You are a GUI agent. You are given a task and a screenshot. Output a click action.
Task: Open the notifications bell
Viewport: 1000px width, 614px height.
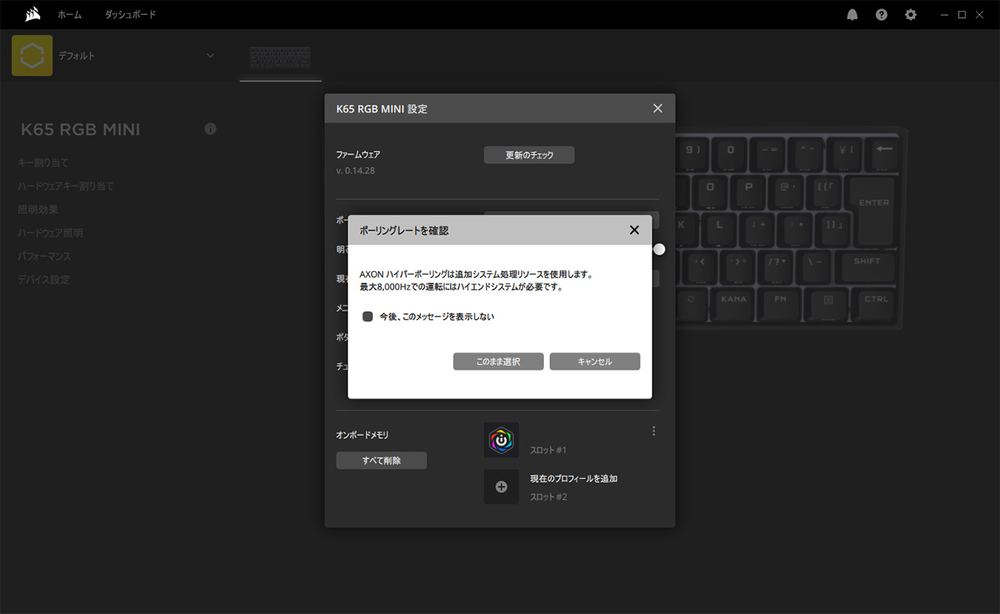852,15
